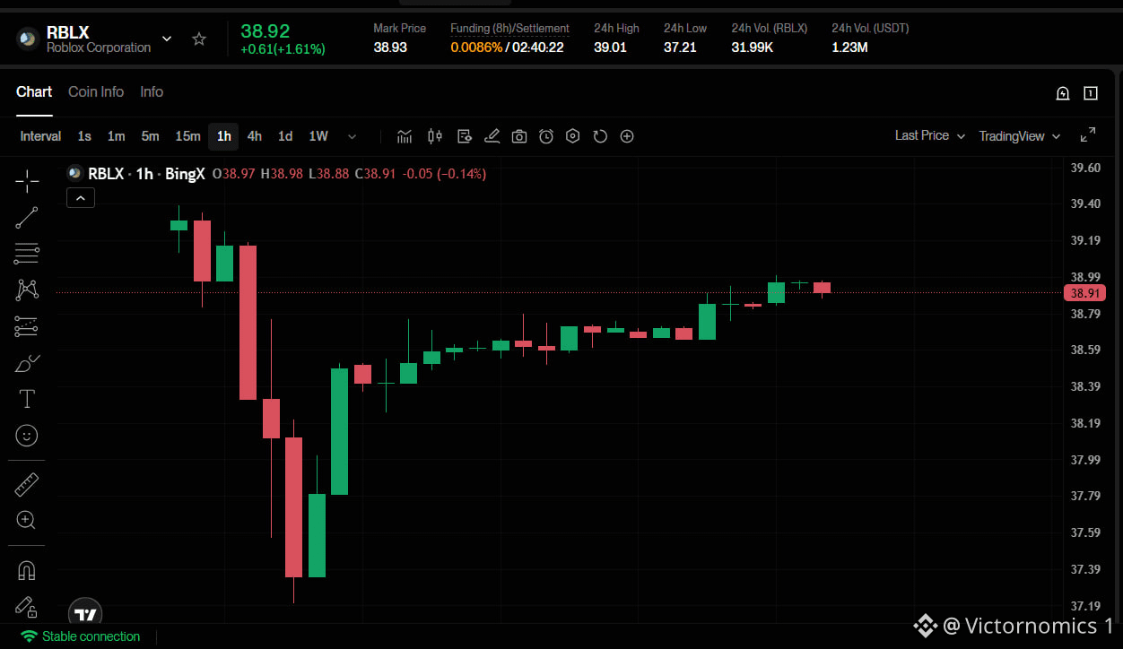
Task: Select the 1m interval
Action: pyautogui.click(x=117, y=136)
